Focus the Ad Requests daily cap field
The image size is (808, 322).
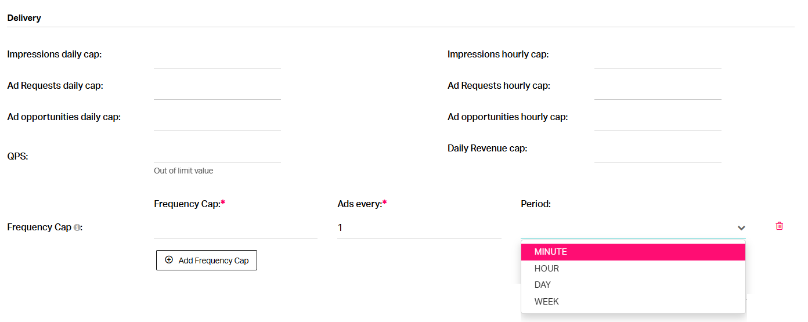point(217,89)
